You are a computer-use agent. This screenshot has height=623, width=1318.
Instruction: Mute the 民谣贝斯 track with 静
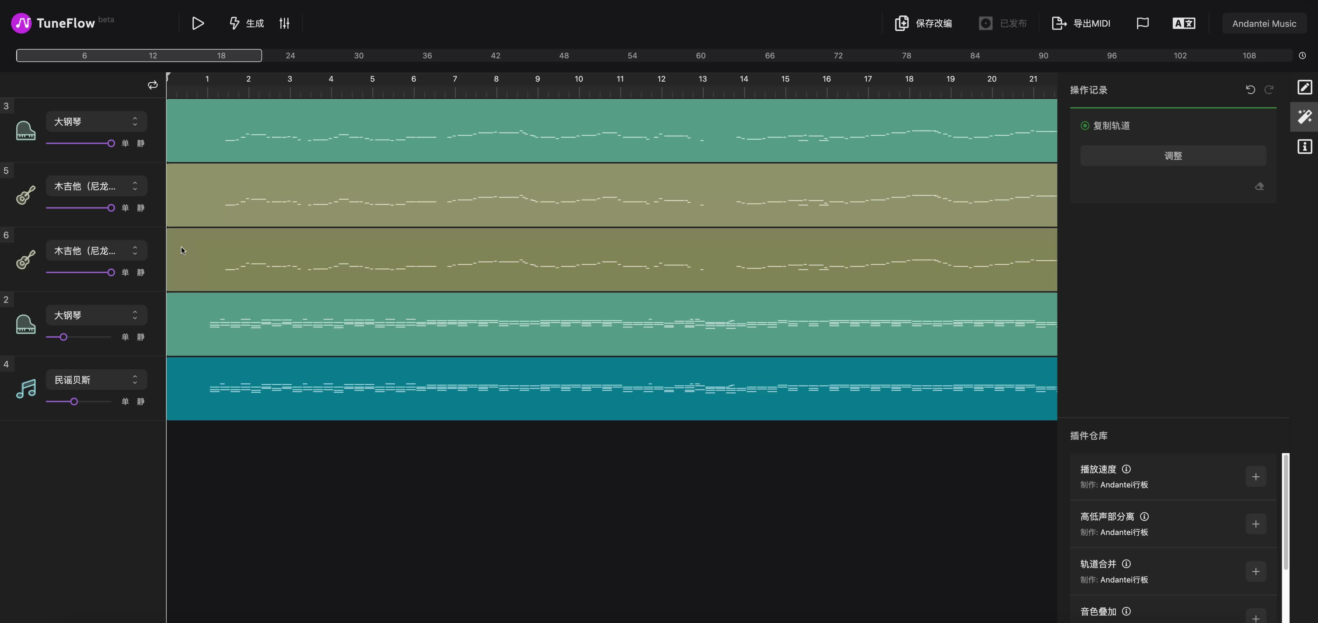tap(141, 402)
